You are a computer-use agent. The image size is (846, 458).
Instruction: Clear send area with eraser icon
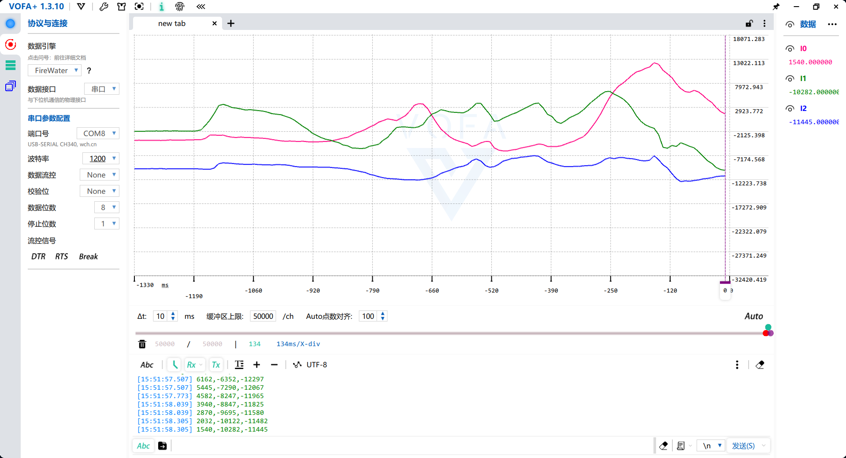(664, 446)
